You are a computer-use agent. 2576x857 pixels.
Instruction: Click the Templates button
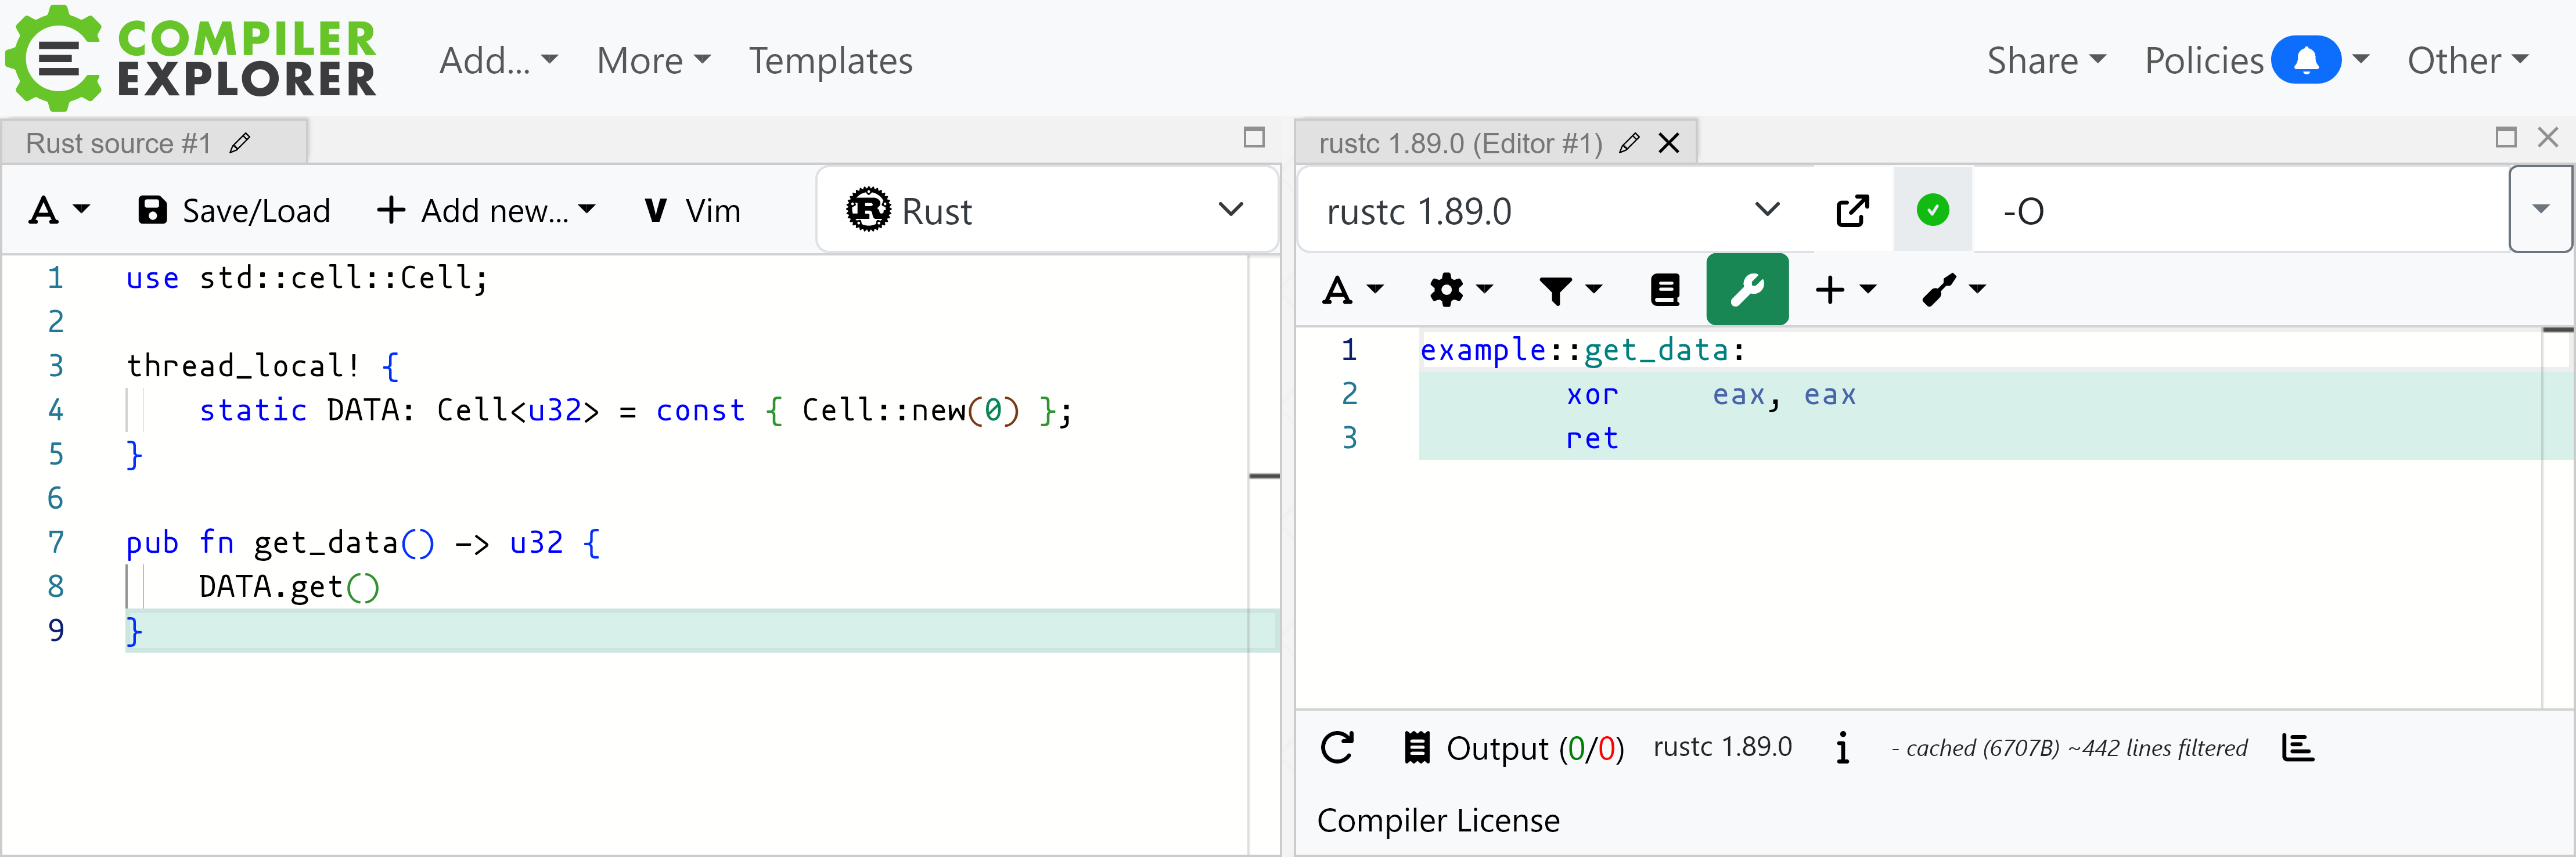[830, 61]
